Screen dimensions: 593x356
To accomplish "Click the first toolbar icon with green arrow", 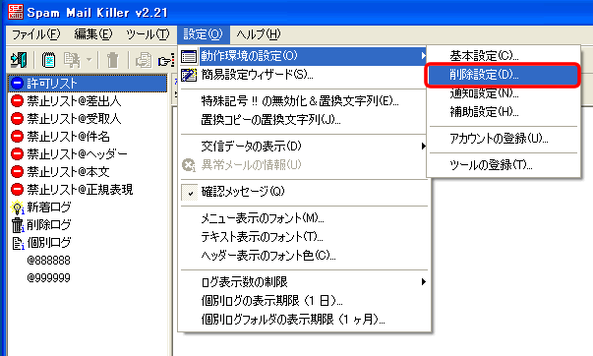I will point(19,60).
